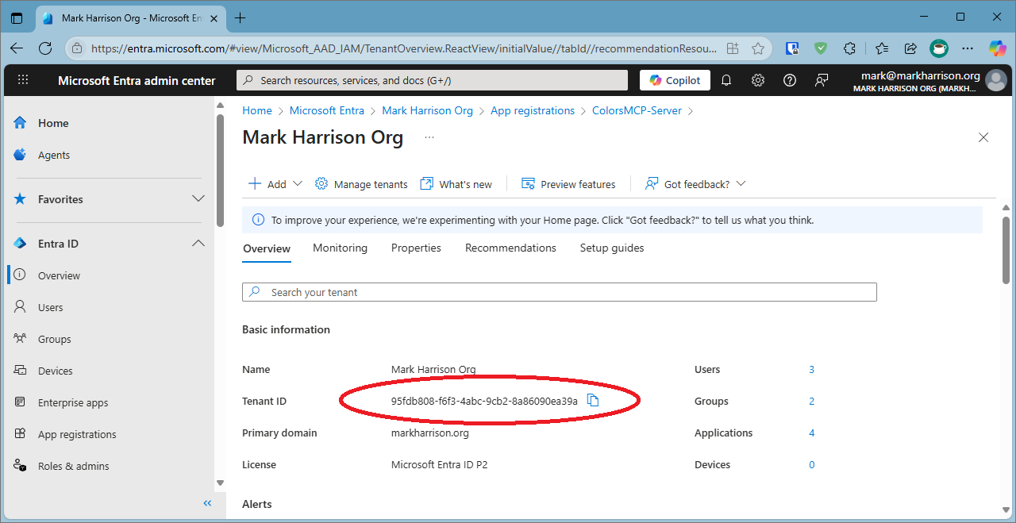1016x523 pixels.
Task: Collapse the left navigation sidebar
Action: [207, 503]
